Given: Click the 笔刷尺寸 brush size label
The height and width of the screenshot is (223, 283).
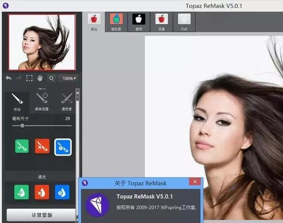Looking at the screenshot, I should (x=20, y=119).
